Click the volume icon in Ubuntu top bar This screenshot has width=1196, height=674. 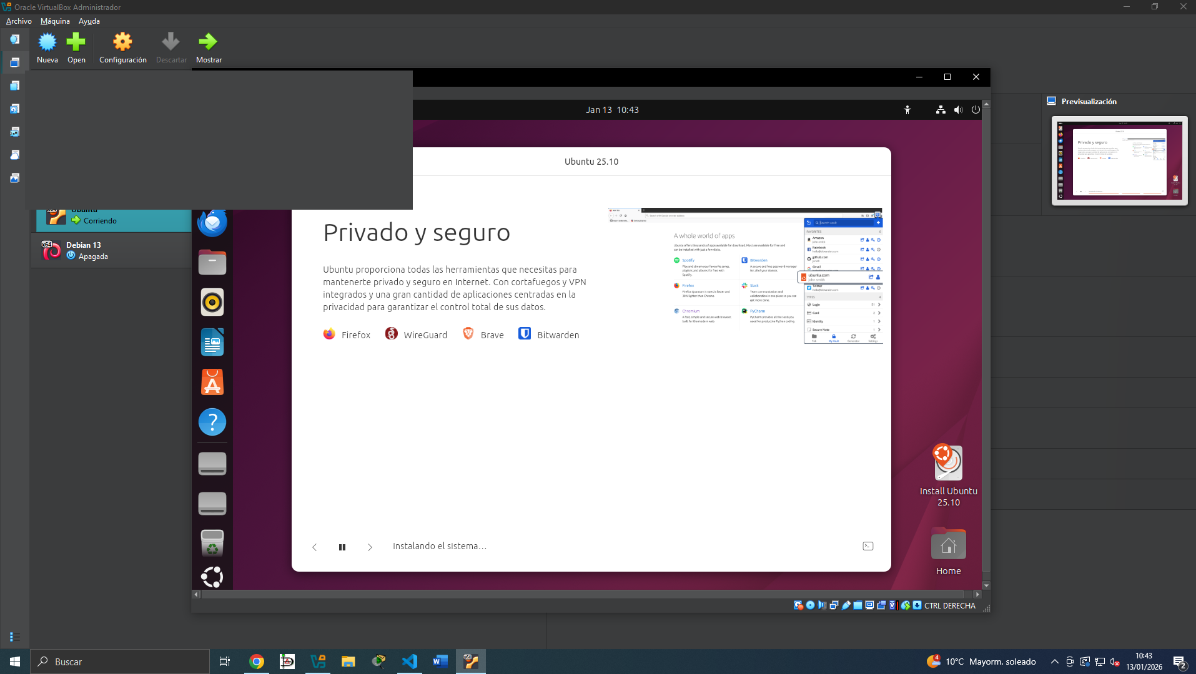click(958, 110)
